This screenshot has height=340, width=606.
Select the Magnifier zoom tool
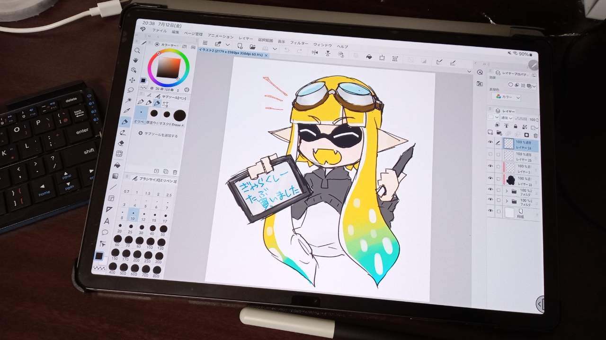click(x=137, y=51)
